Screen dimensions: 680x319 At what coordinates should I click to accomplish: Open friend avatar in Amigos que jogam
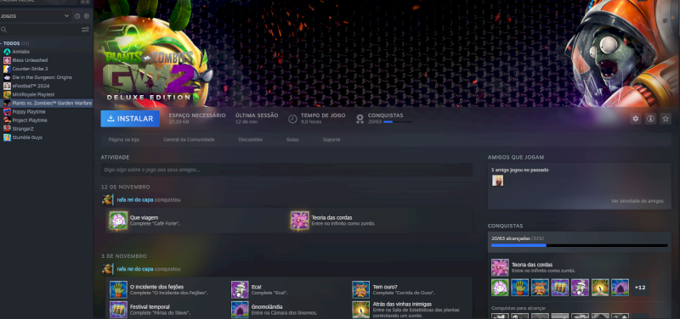(x=497, y=180)
